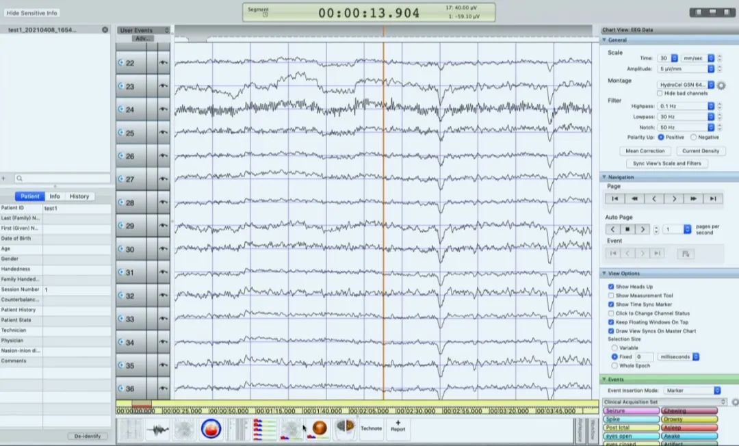Screen dimensions: 739x446
Task: Open the Highpass filter dropdown
Action: (x=686, y=107)
